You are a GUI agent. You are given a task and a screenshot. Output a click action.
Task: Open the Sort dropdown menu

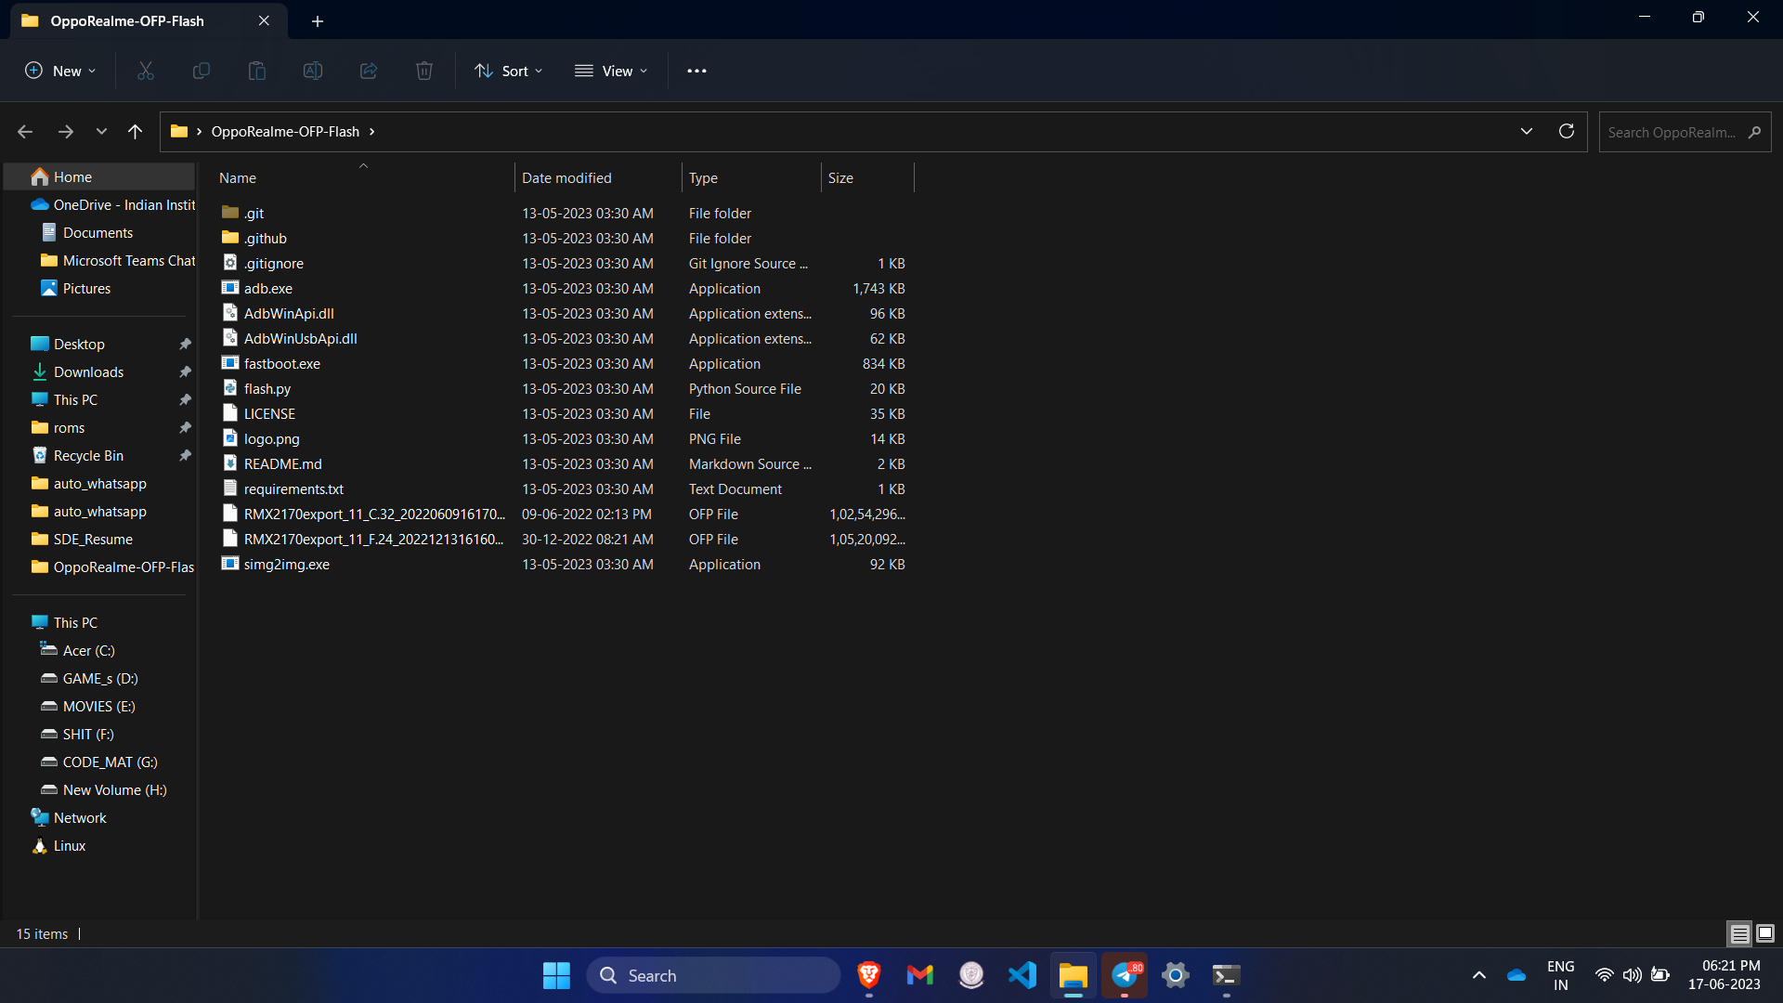point(508,71)
